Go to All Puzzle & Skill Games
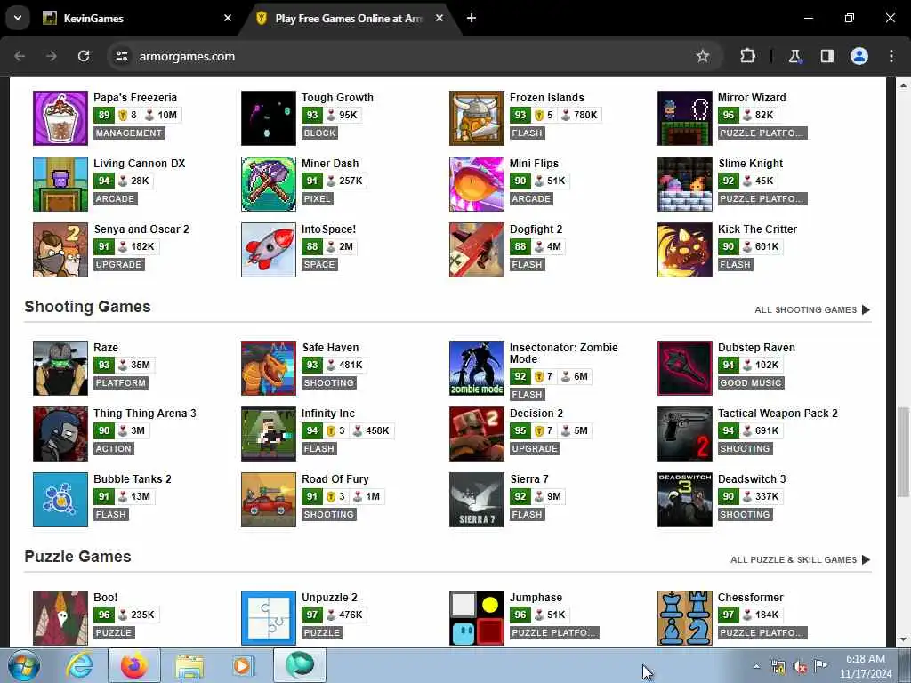The width and height of the screenshot is (911, 683). point(800,560)
